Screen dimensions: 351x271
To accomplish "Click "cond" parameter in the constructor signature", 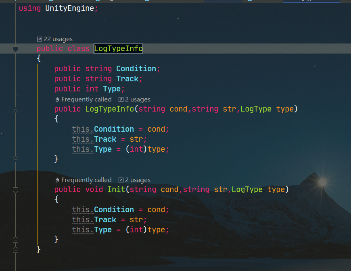I will 178,109.
